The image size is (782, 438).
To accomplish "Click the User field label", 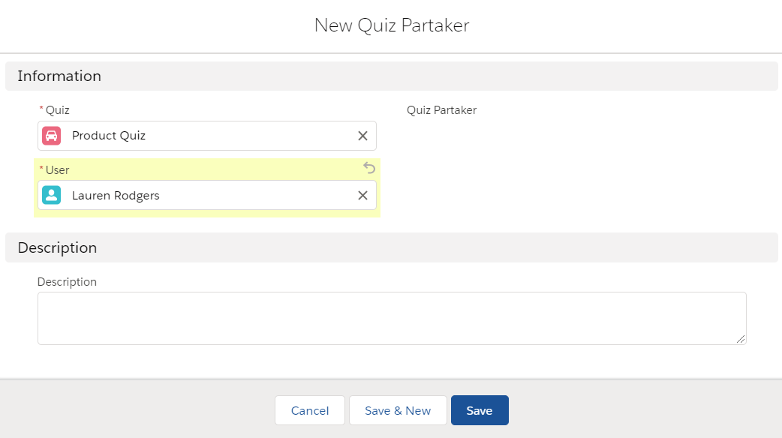I will coord(59,169).
